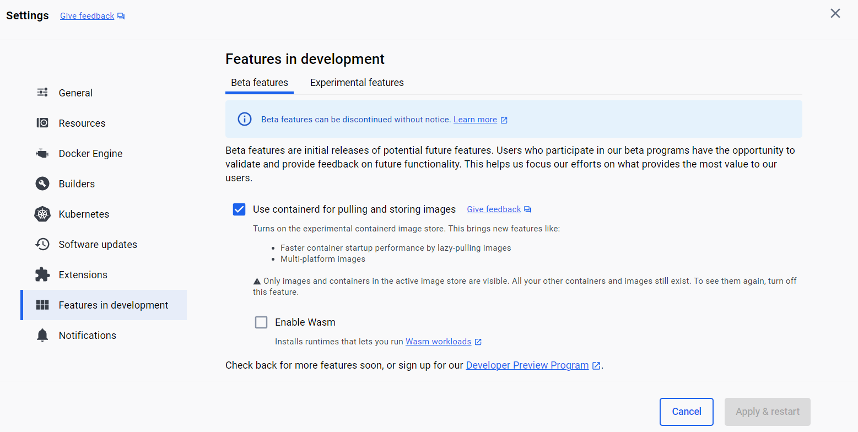Click the feedback chat icon in Settings header

click(x=121, y=17)
